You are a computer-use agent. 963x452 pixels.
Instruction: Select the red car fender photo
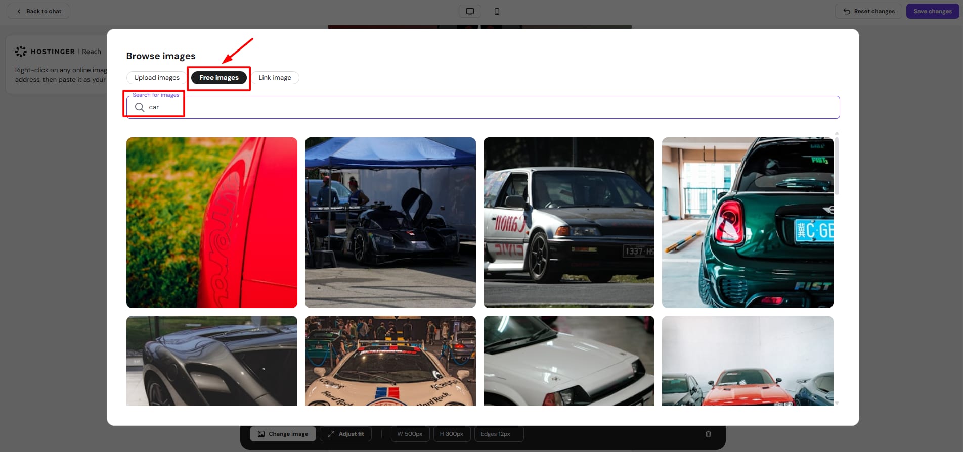tap(212, 223)
